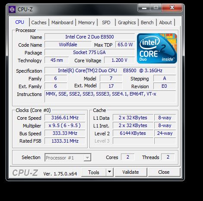The image size is (203, 201).
Task: View the About tab
Action: (x=165, y=22)
